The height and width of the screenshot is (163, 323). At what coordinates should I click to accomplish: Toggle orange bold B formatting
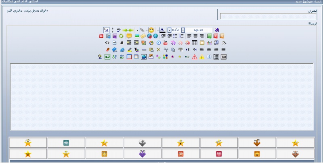[222, 36]
